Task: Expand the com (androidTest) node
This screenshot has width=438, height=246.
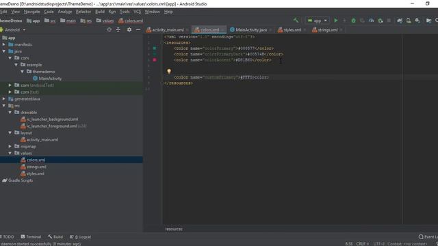Action: [10, 85]
